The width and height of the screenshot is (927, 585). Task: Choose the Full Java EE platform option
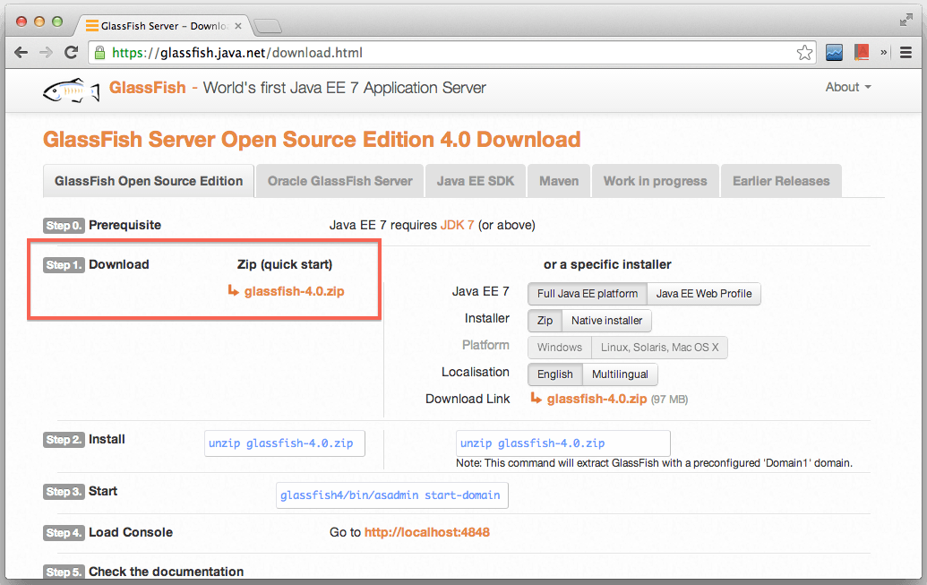click(x=587, y=294)
